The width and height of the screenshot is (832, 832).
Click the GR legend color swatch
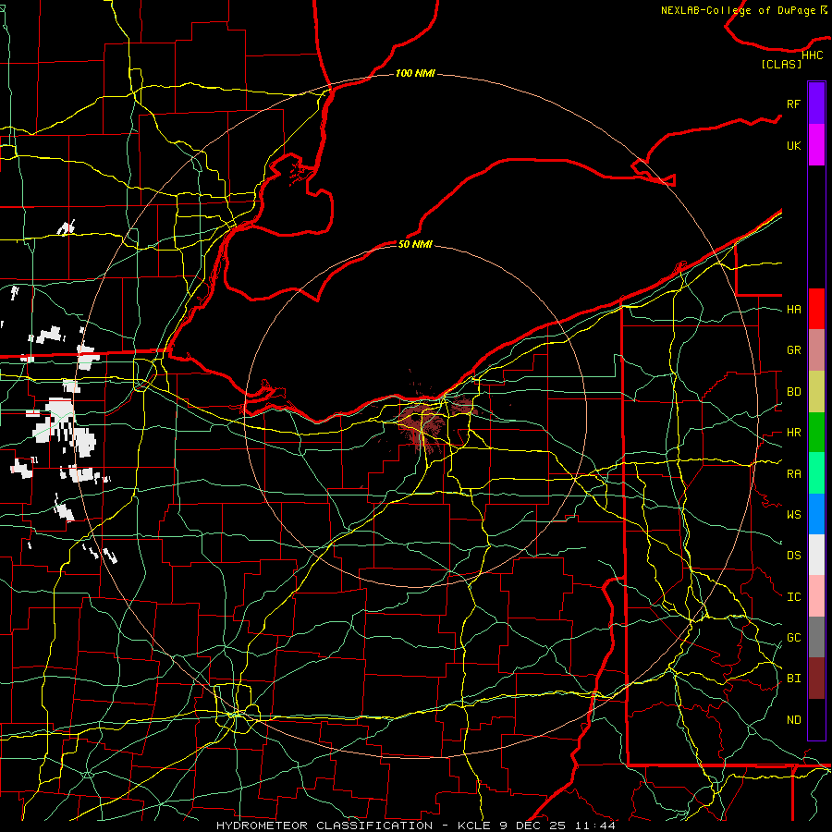point(816,350)
